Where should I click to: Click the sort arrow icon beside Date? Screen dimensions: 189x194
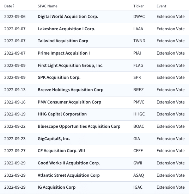[13, 6]
